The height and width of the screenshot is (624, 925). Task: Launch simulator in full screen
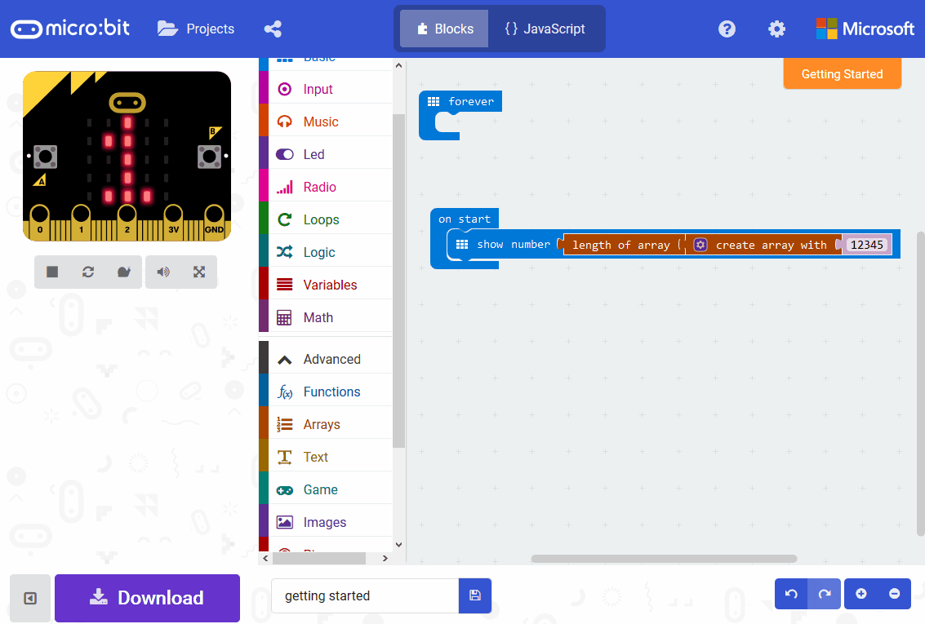point(199,272)
